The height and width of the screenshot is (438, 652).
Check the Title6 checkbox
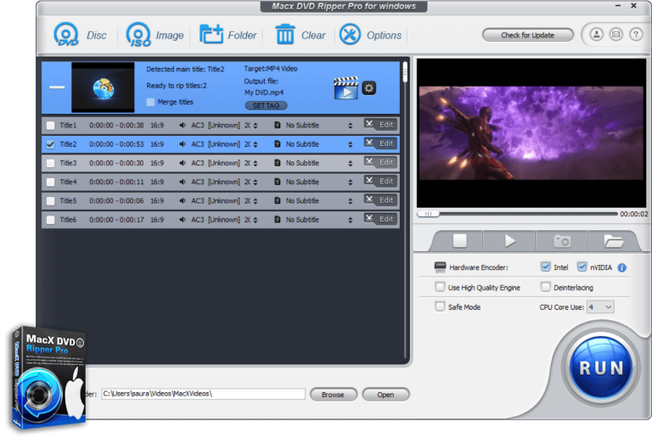click(x=50, y=220)
